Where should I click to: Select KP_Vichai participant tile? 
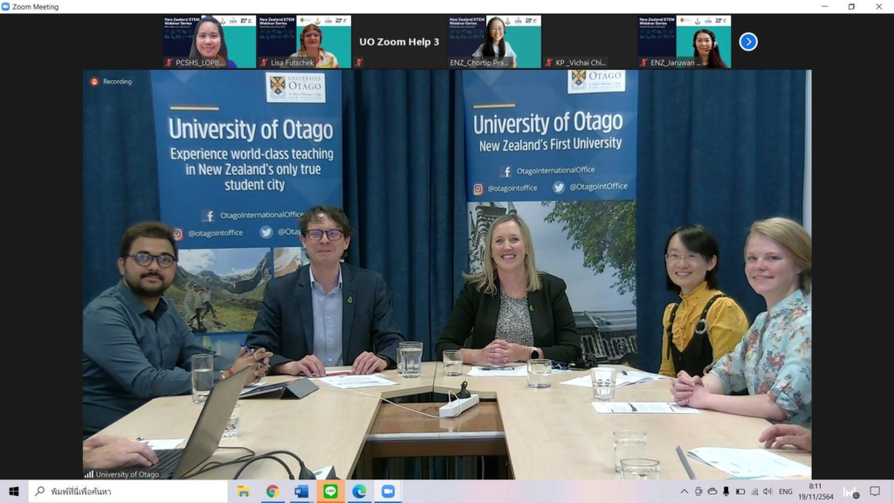589,42
